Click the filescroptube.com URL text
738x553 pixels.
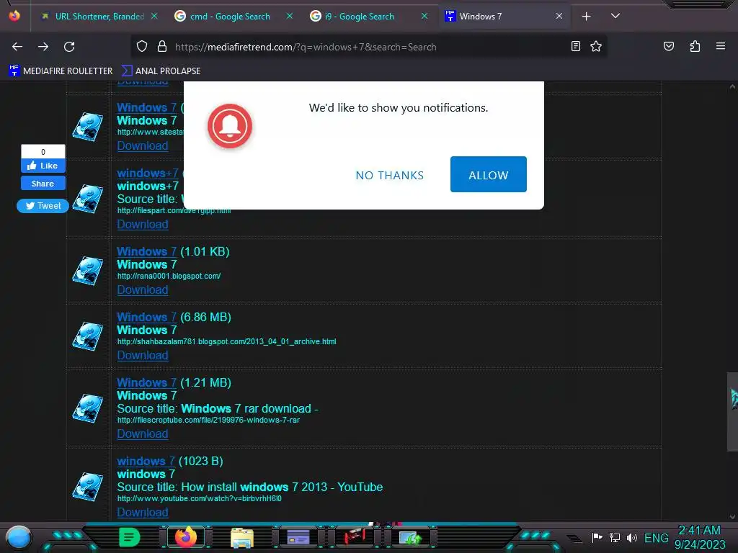point(208,420)
